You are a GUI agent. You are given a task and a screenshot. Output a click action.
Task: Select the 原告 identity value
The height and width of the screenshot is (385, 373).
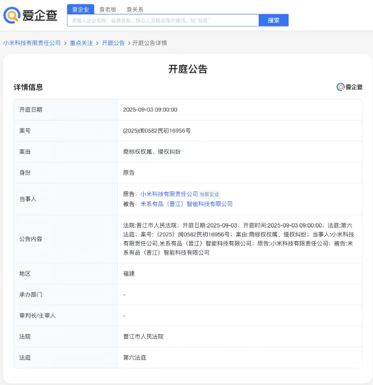pos(129,173)
